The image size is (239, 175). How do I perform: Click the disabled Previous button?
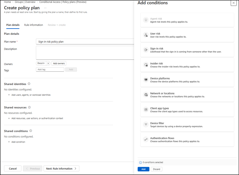click(32, 169)
